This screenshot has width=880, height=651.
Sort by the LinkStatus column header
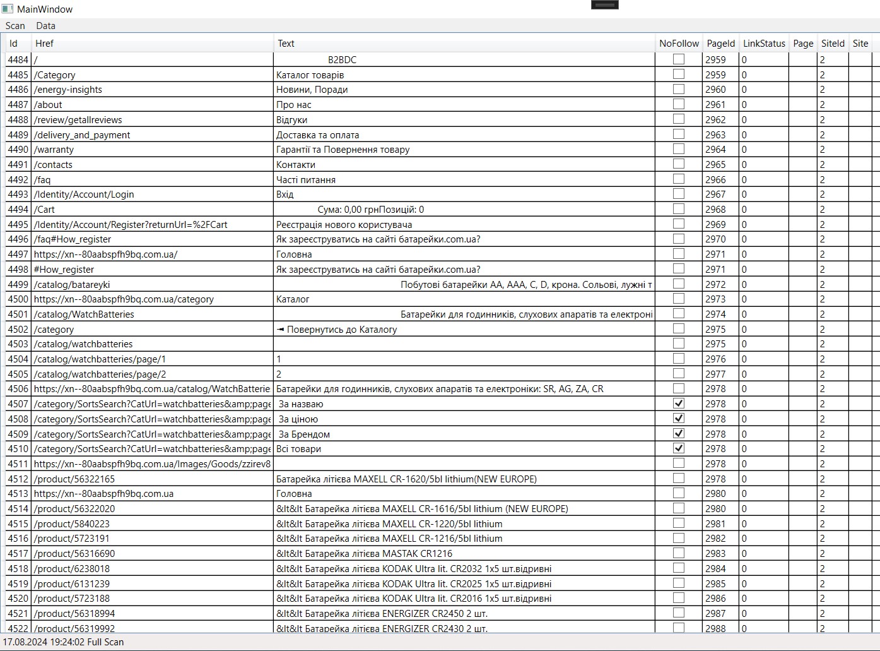[764, 44]
